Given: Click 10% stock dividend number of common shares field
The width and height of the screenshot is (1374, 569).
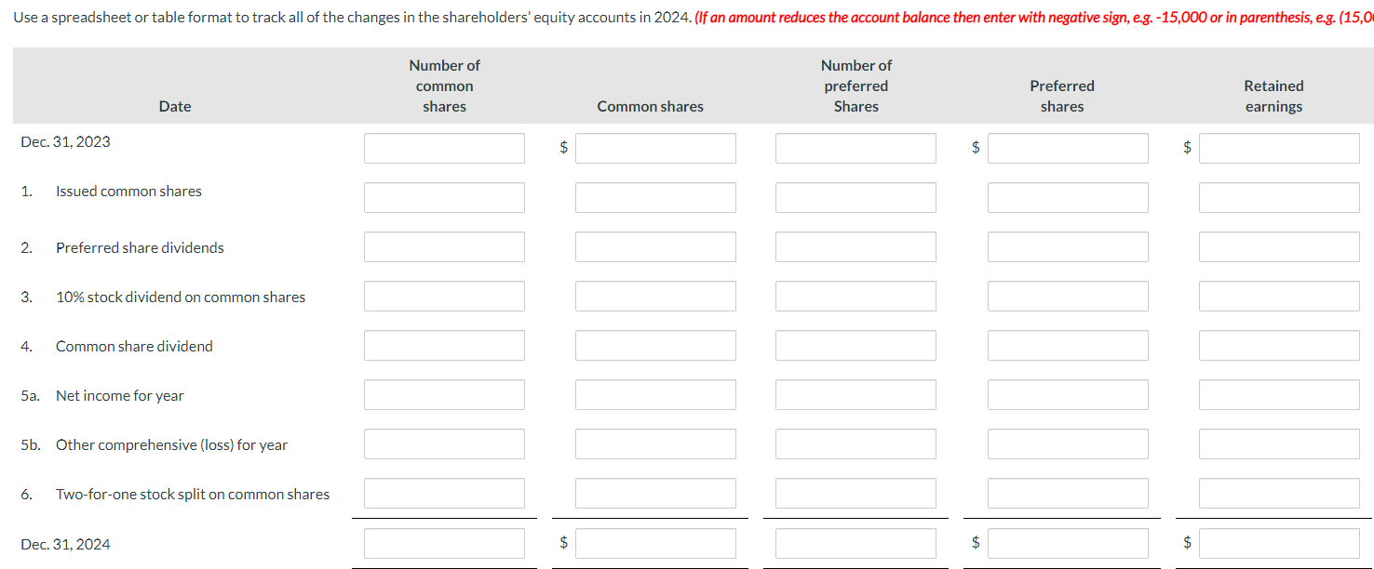Looking at the screenshot, I should tap(444, 296).
